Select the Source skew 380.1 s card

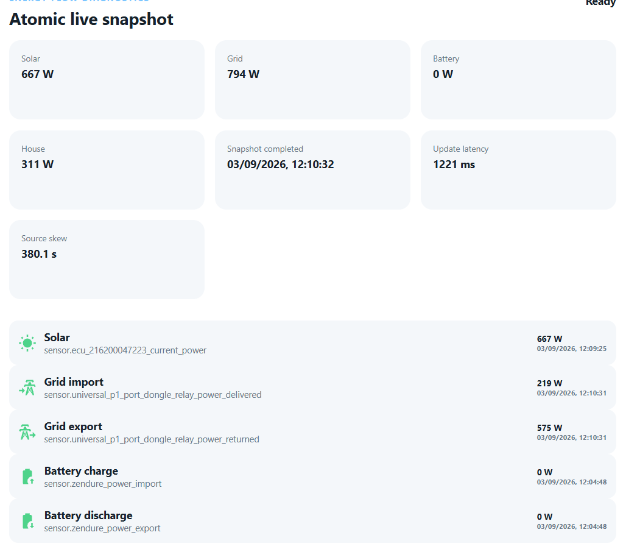(x=107, y=260)
